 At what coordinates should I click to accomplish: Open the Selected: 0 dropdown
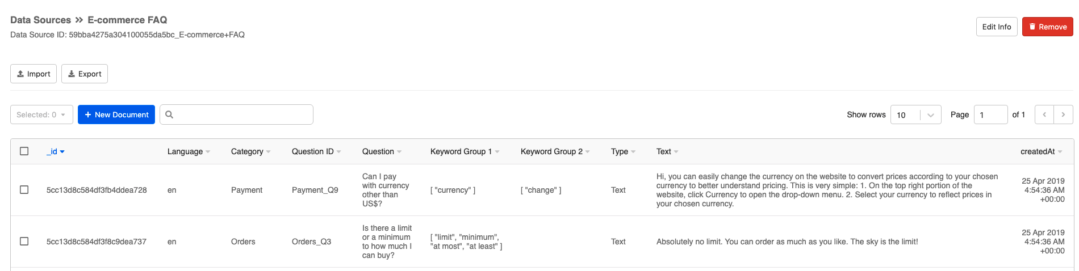click(41, 115)
